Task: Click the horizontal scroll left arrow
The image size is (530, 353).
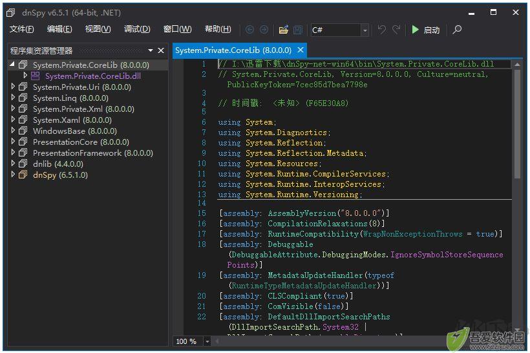Action: coord(217,341)
